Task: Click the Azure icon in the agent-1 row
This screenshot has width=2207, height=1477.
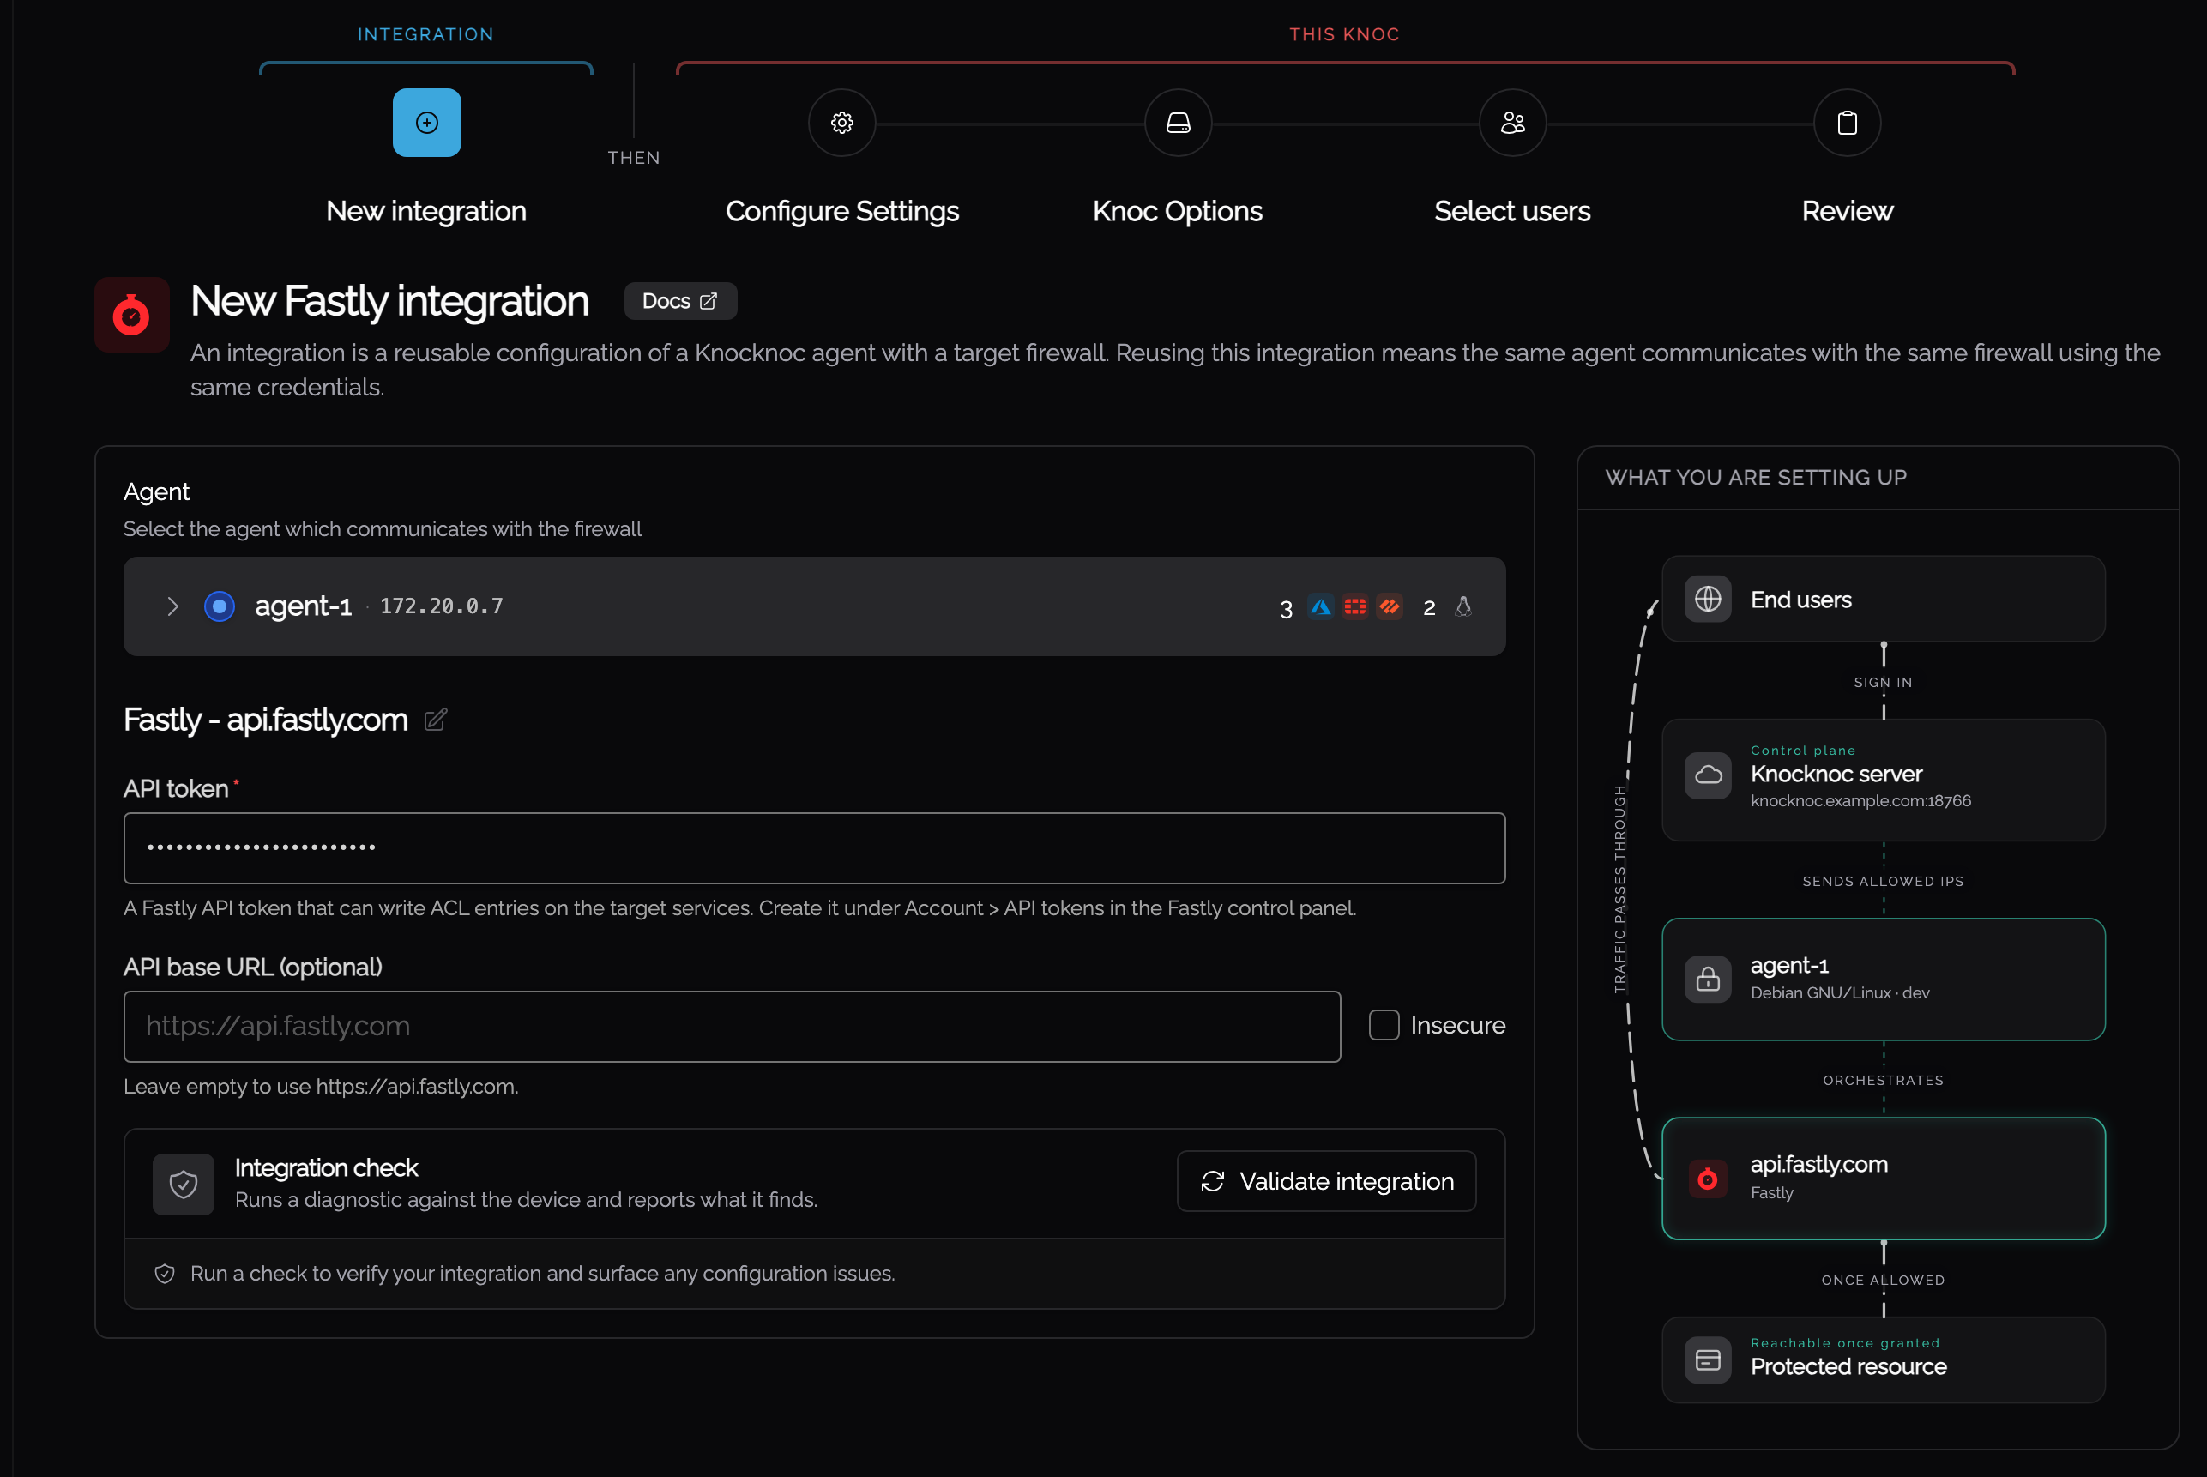Action: tap(1321, 606)
